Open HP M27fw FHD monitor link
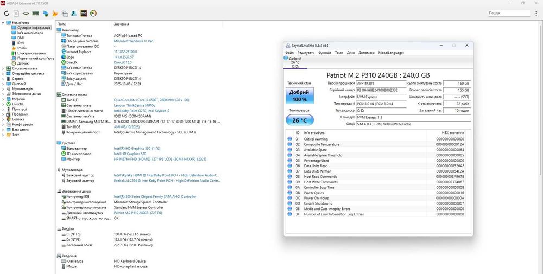 tap(160, 159)
